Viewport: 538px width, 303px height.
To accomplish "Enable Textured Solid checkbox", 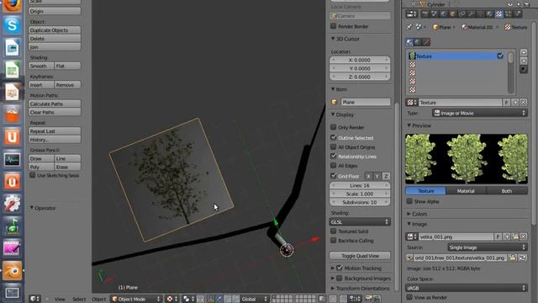I will [334, 231].
